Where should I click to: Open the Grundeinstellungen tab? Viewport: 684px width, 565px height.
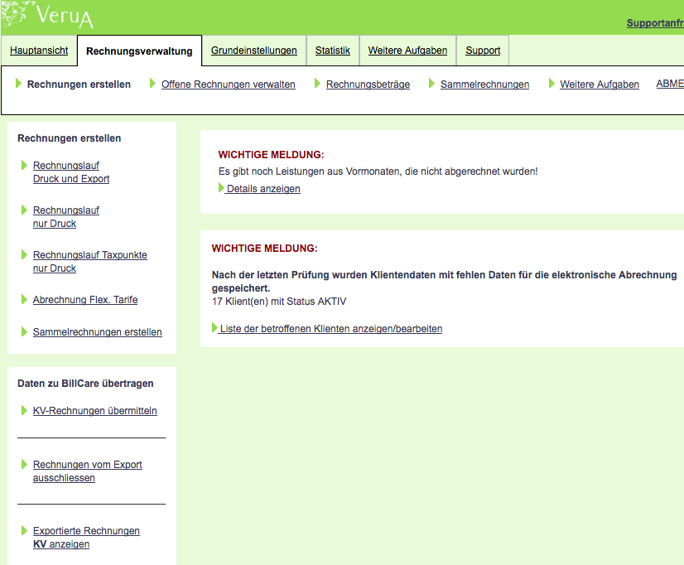(253, 51)
